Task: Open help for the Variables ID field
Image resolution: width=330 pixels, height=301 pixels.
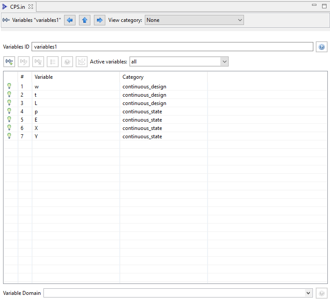Action: coord(322,47)
